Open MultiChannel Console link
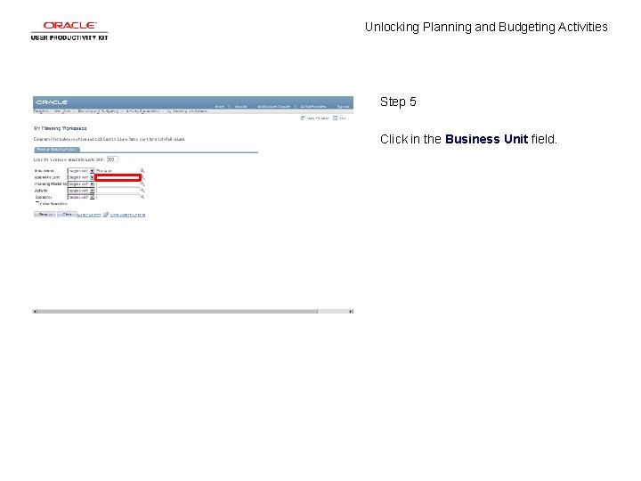Image resolution: width=641 pixels, height=481 pixels. pos(274,107)
